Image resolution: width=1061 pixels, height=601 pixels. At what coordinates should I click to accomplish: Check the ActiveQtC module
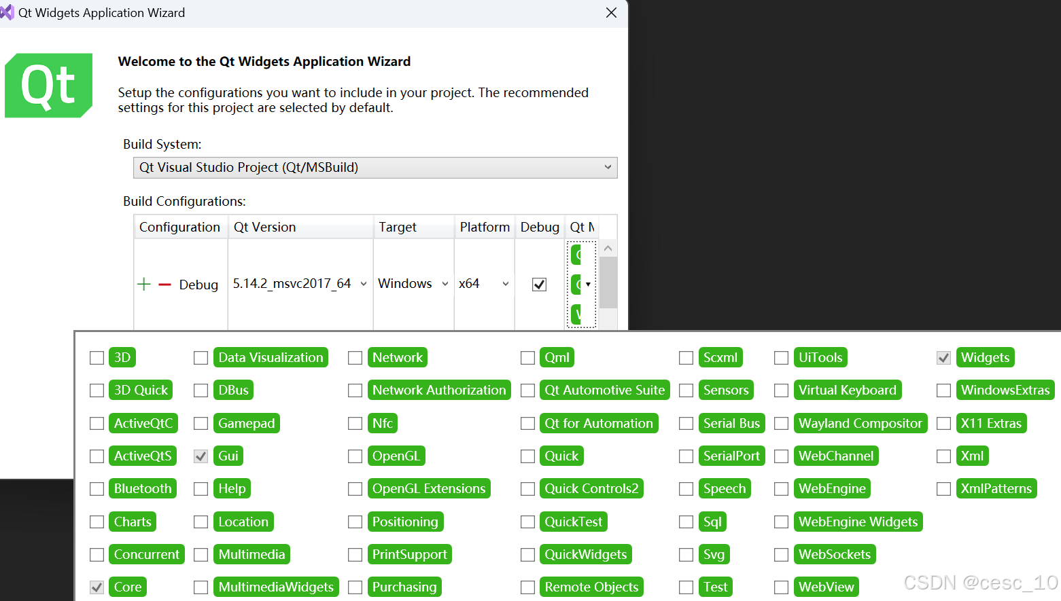[x=97, y=424]
